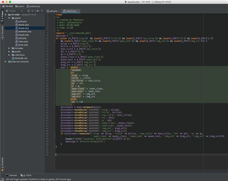The height and width of the screenshot is (181, 228).
Task: Open the Terminal tool window
Action: pyautogui.click(x=12, y=175)
